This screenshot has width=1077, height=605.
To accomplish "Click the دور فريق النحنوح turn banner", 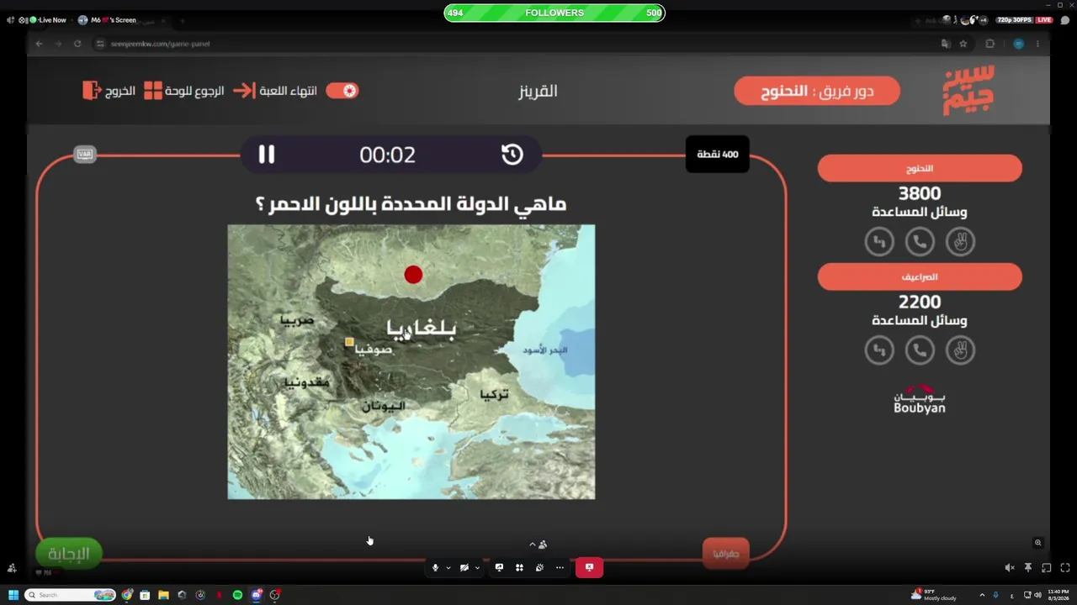I will click(x=817, y=91).
